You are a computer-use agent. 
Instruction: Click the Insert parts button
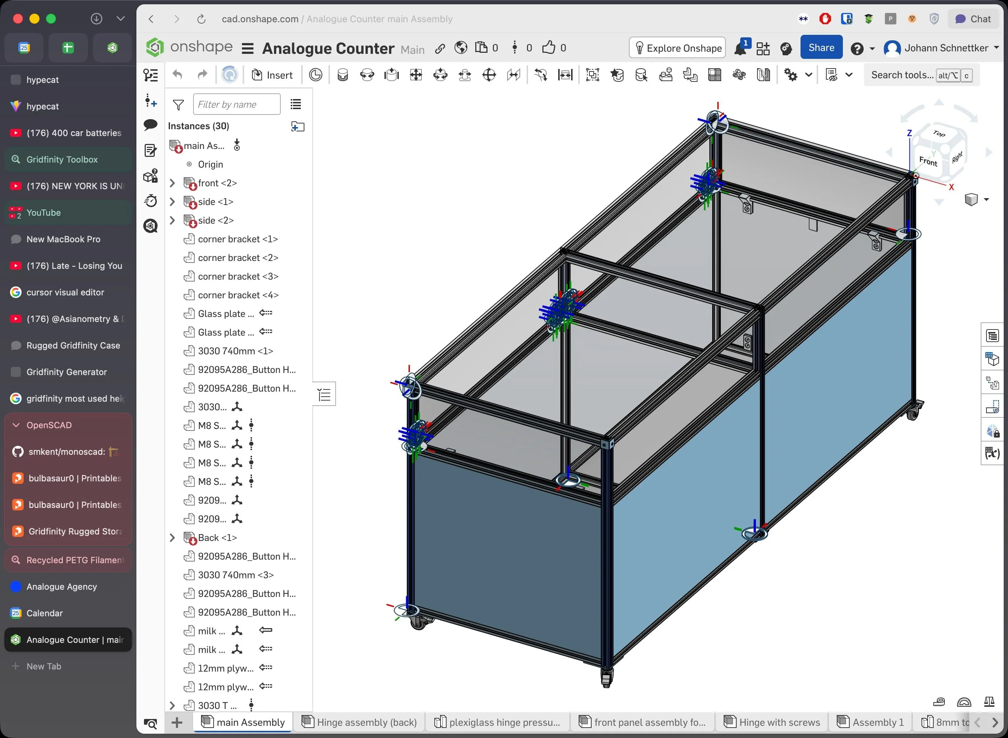272,75
